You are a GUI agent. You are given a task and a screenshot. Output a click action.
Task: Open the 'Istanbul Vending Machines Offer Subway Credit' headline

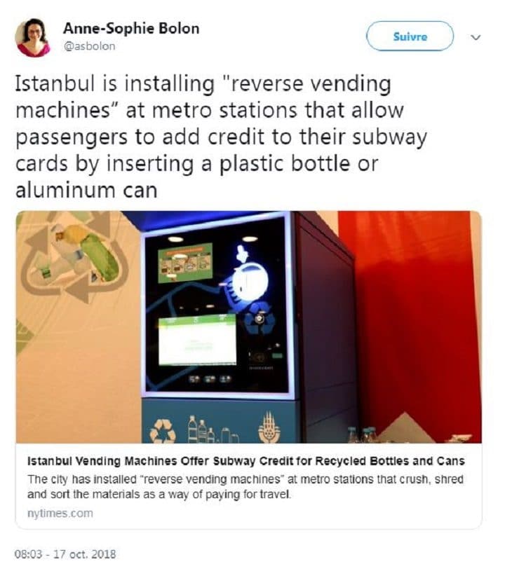tap(246, 461)
